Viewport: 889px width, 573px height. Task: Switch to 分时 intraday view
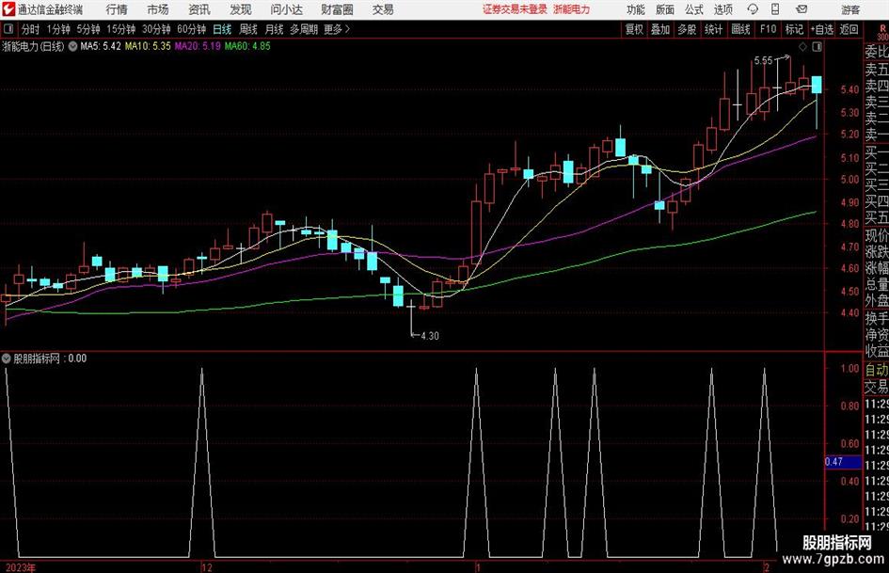click(31, 29)
